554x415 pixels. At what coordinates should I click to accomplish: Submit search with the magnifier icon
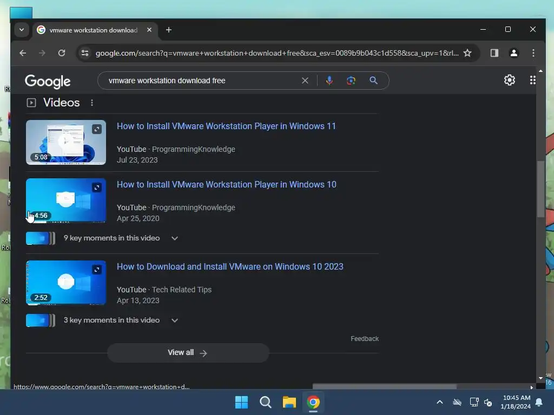coord(373,81)
